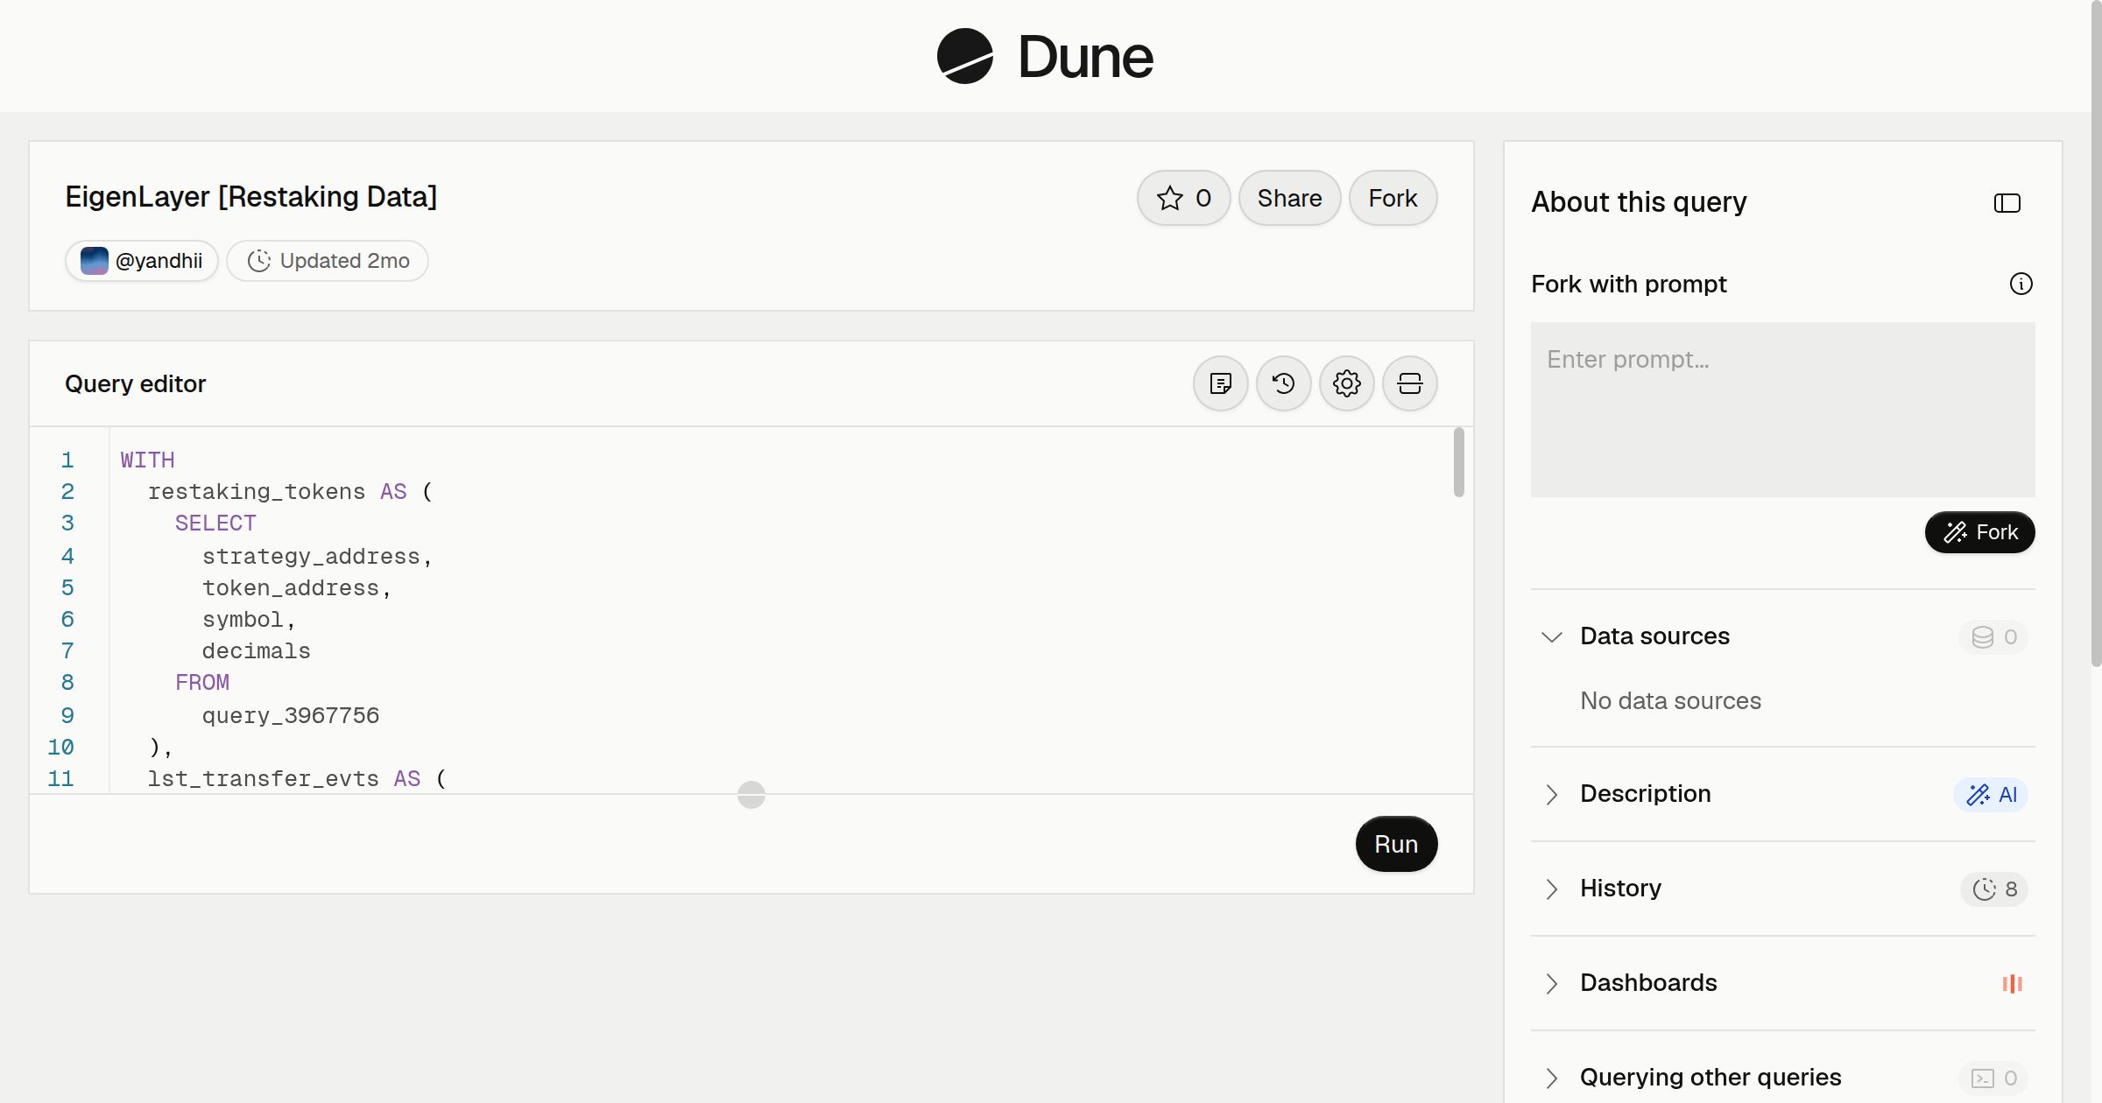Viewport: 2102px width, 1103px height.
Task: Expand the History section
Action: point(1551,889)
